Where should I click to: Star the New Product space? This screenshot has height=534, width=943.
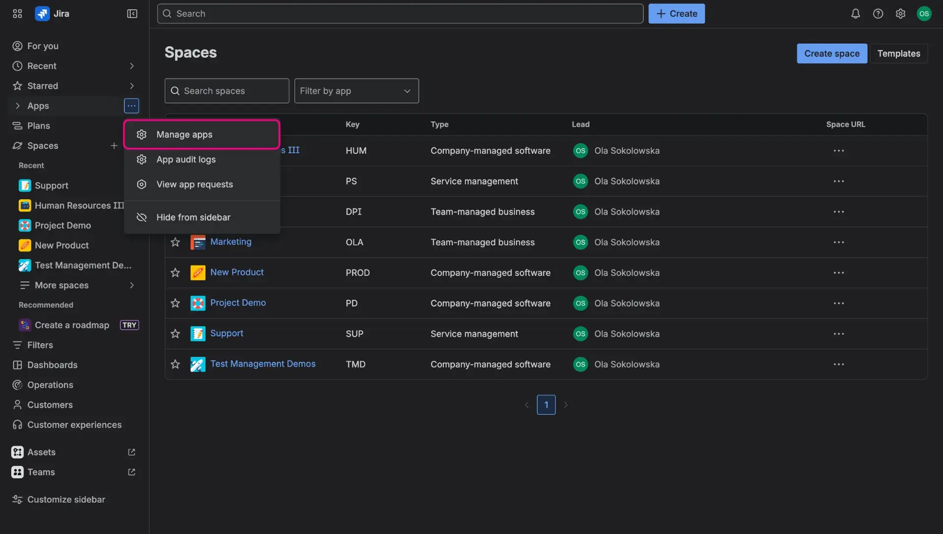click(175, 272)
